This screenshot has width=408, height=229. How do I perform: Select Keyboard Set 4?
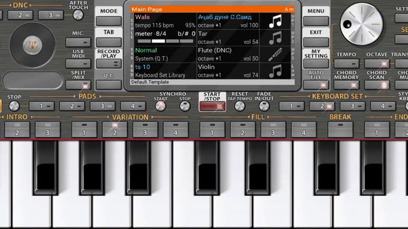pos(382,106)
